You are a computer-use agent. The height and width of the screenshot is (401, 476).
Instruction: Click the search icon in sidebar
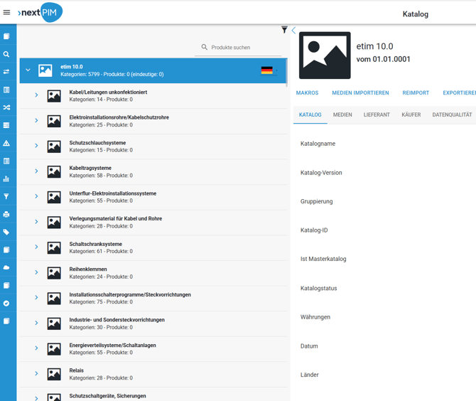click(x=6, y=54)
